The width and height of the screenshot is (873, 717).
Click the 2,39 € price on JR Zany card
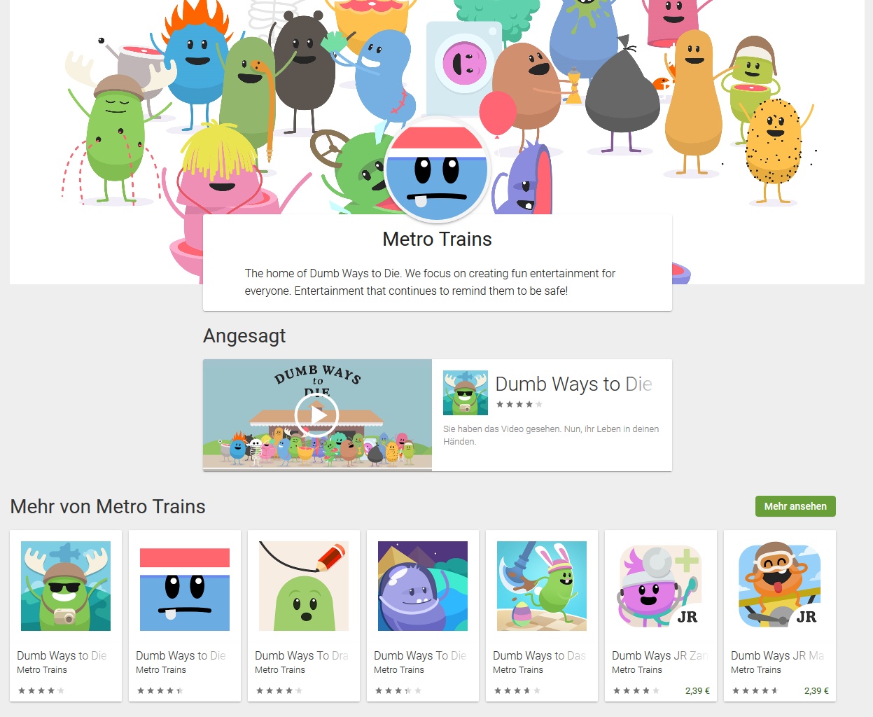697,690
